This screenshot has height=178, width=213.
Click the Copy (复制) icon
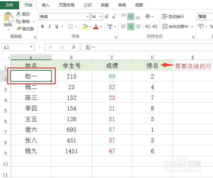18,21
